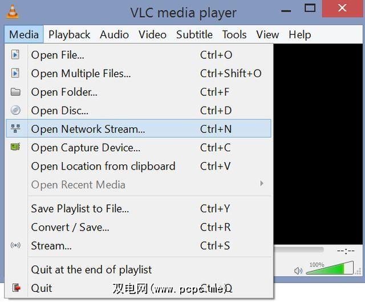
Task: Click the Open Multiple Files icon
Action: coord(15,73)
